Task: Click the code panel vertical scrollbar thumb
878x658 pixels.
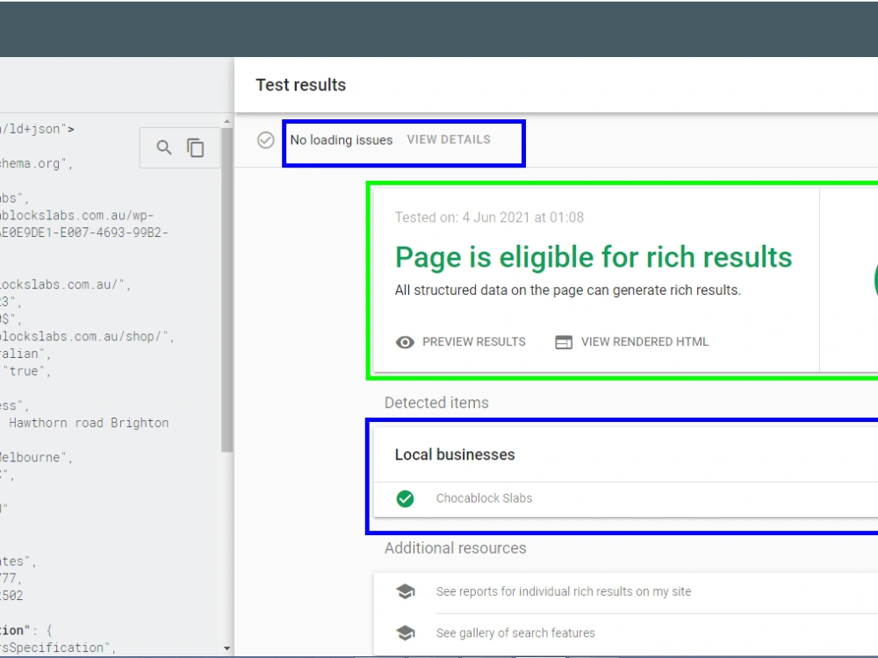Action: click(x=227, y=290)
